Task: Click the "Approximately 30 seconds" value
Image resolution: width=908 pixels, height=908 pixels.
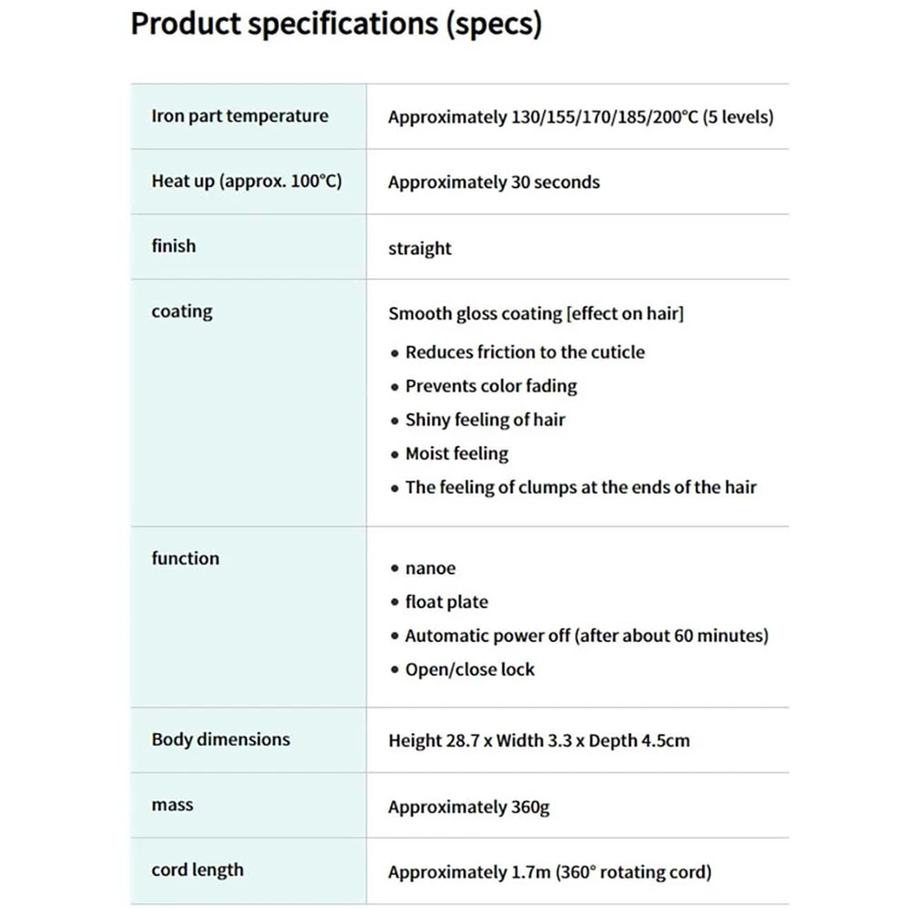Action: tap(493, 183)
